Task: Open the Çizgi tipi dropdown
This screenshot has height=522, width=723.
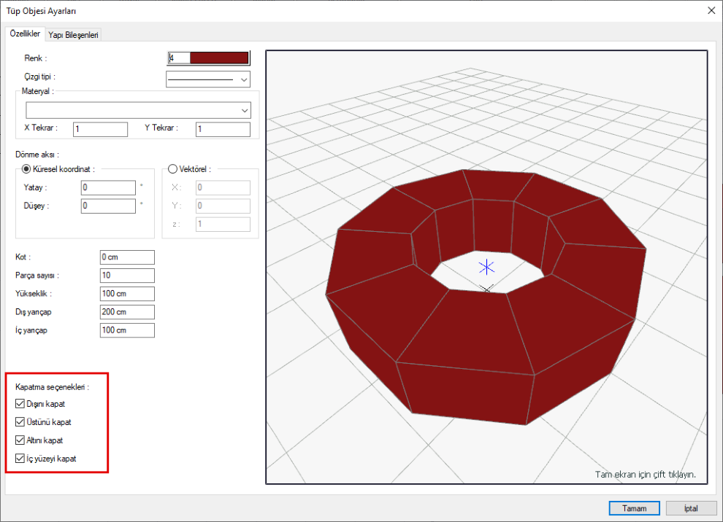Action: (x=208, y=79)
